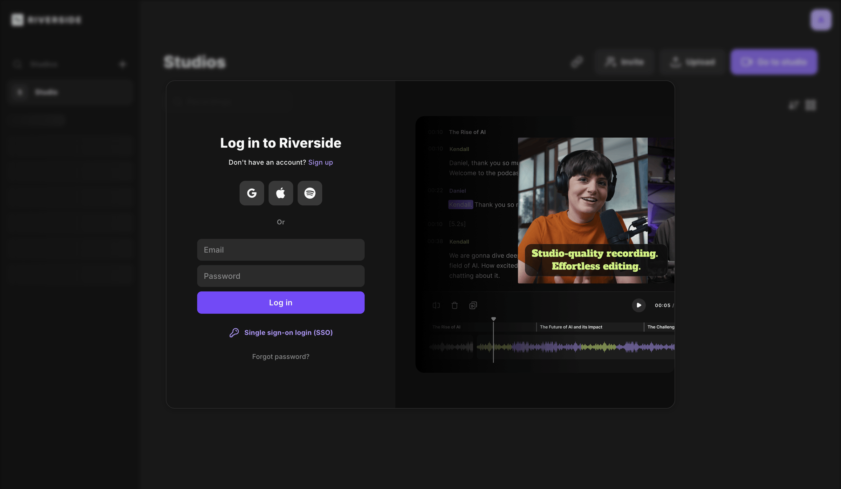Focus the Email input field

pyautogui.click(x=281, y=250)
